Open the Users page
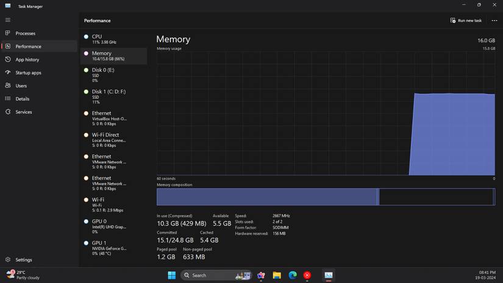Viewport: 503px width, 283px height. [x=39, y=85]
